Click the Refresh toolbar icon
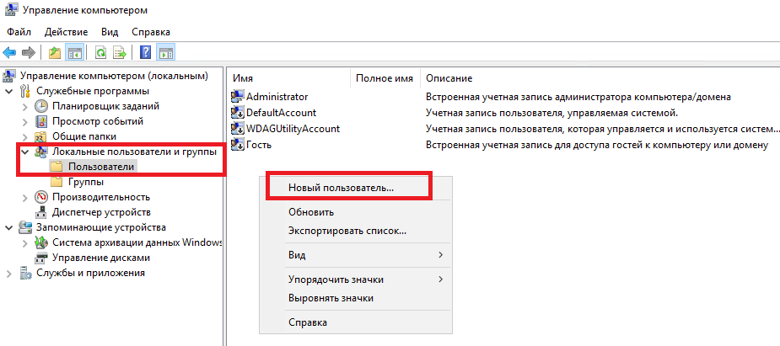The image size is (780, 346). (x=101, y=52)
